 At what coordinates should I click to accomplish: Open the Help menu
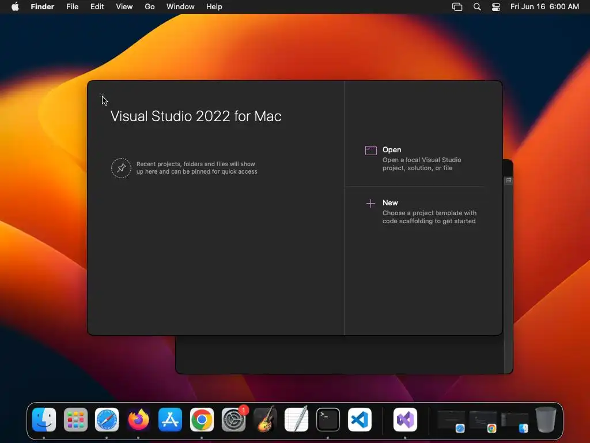pos(214,7)
